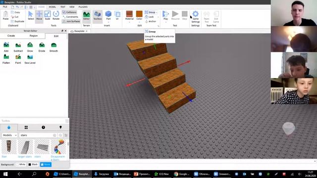Switch to the PLUGINS ribbon tab
Screen dimensions: 317x178
point(83,7)
